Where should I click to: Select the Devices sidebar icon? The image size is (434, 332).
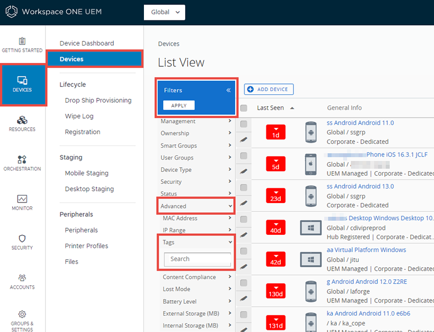click(22, 80)
